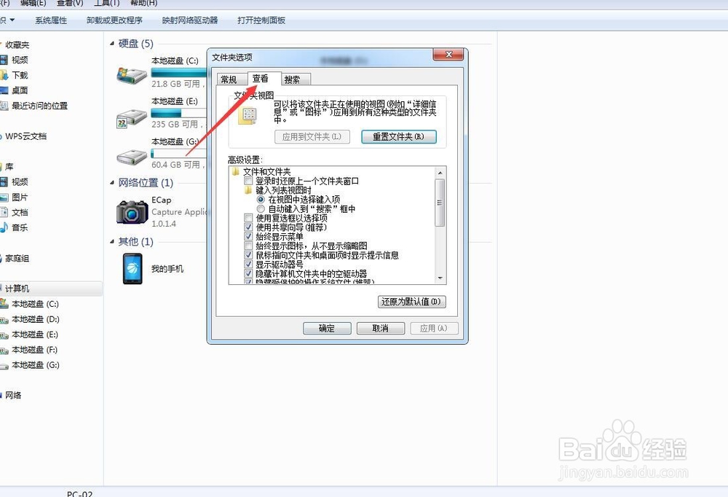Click 打开控制面板 in the toolbar
This screenshot has width=728, height=497.
pyautogui.click(x=261, y=20)
